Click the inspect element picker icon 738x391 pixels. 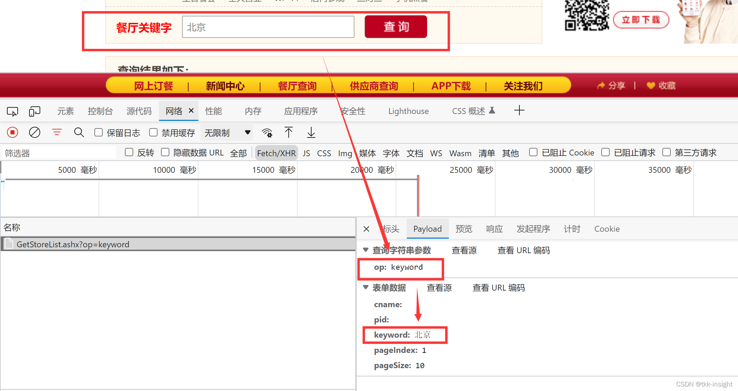pos(12,112)
